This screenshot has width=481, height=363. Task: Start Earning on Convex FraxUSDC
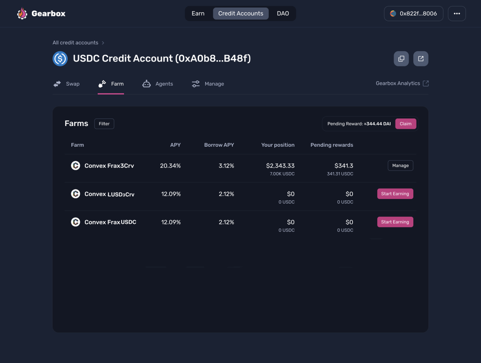point(395,222)
